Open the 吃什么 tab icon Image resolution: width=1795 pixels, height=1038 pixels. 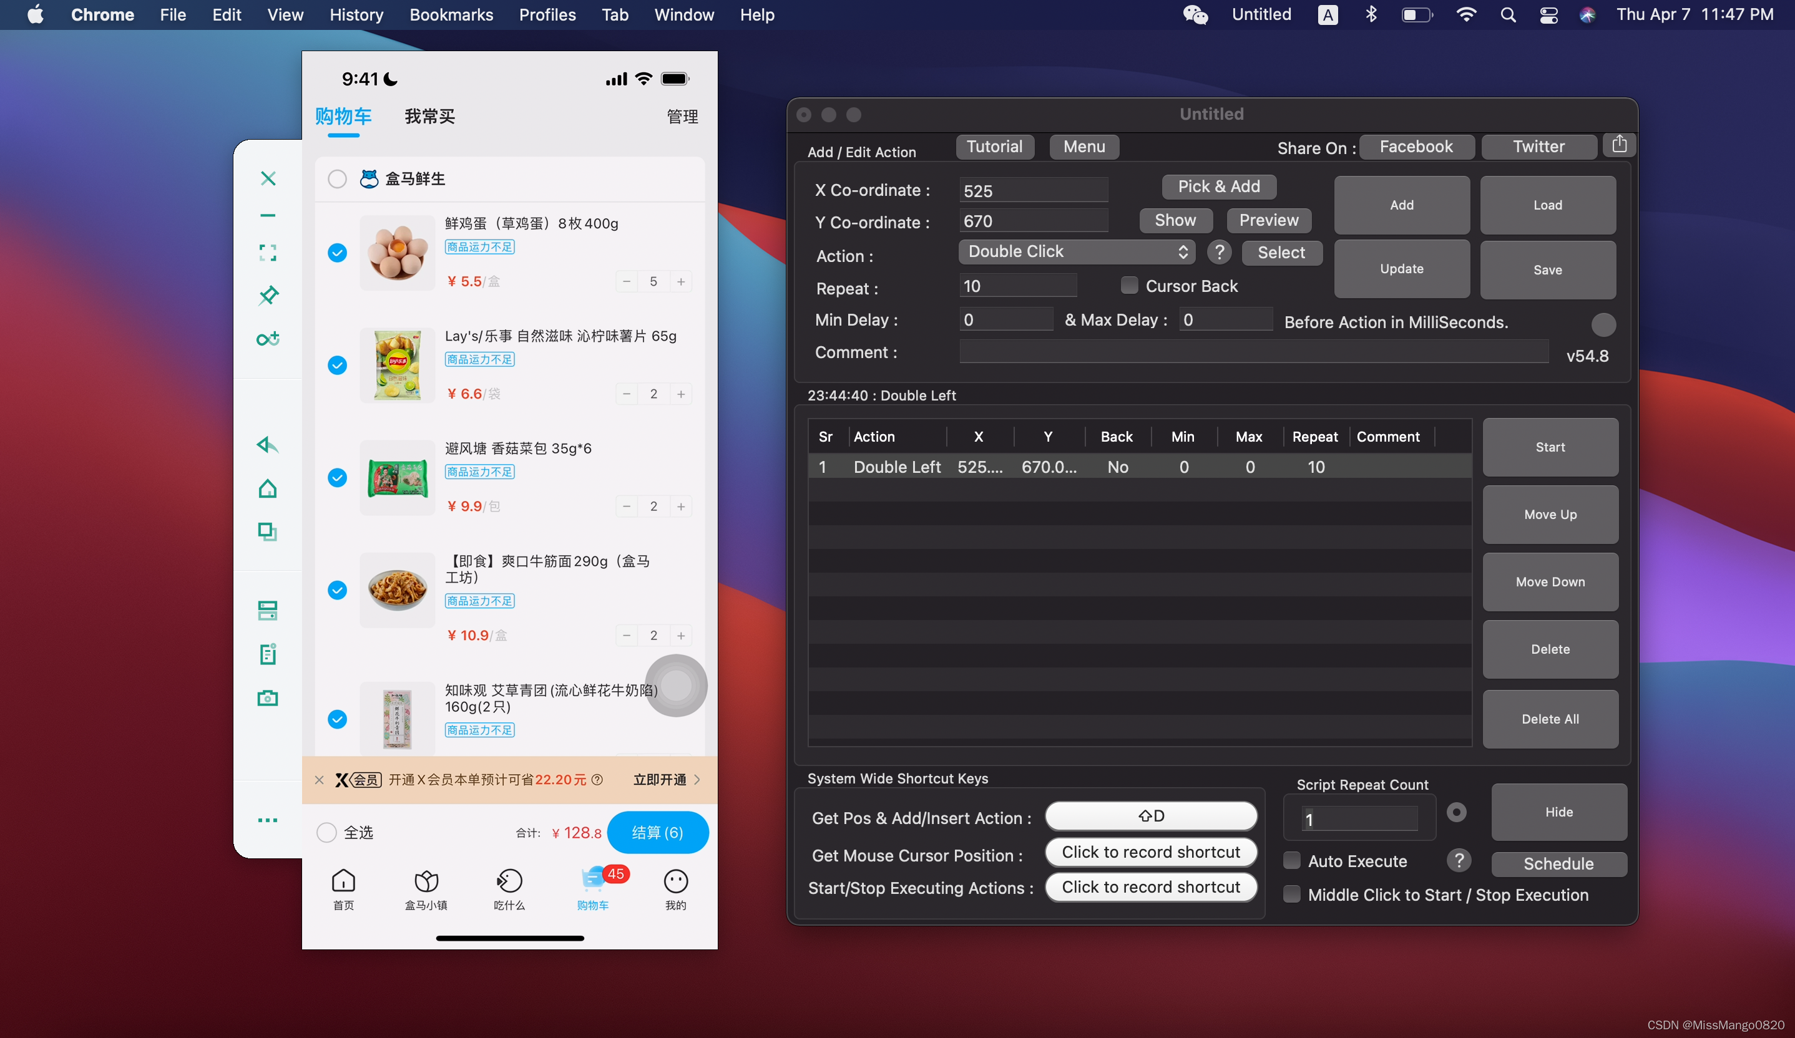click(x=509, y=881)
